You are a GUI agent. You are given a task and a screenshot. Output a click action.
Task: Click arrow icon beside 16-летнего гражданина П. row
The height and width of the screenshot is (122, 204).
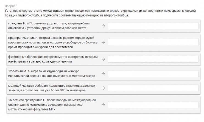tap(103, 104)
